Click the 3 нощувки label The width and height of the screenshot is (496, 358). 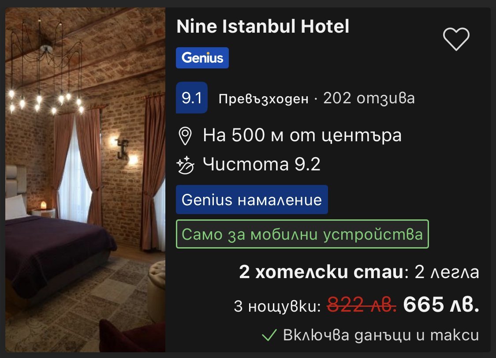coord(277,306)
